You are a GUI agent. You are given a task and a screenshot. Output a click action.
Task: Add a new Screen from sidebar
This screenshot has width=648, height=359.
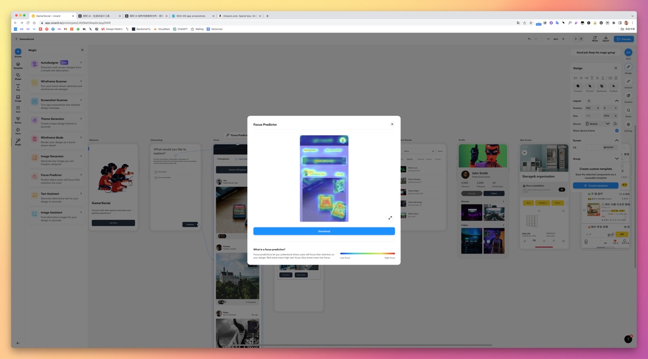pos(18,52)
